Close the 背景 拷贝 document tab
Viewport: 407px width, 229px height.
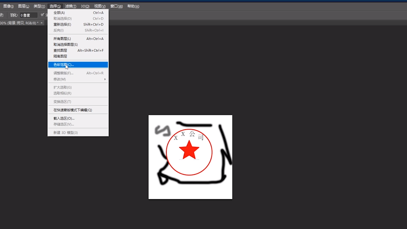[x=41, y=23]
